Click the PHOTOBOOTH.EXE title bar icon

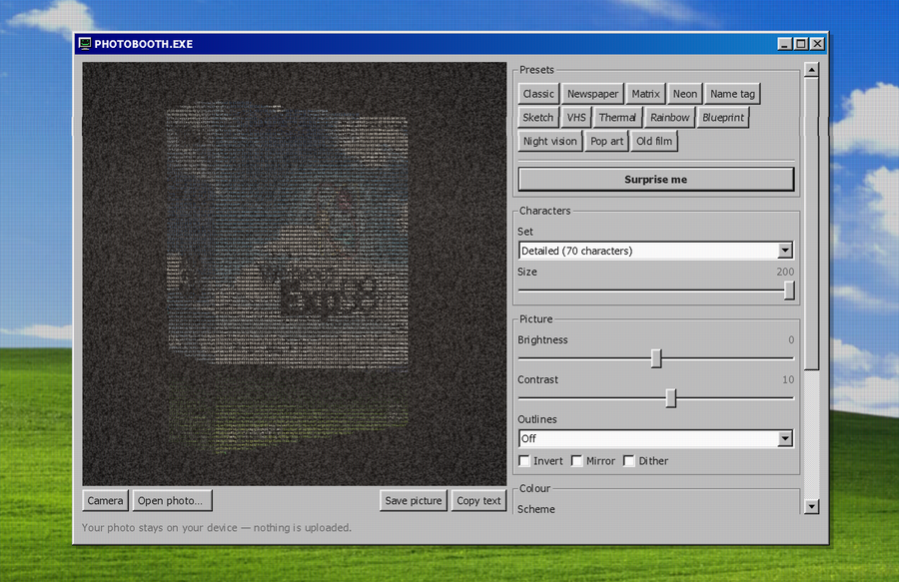point(85,44)
